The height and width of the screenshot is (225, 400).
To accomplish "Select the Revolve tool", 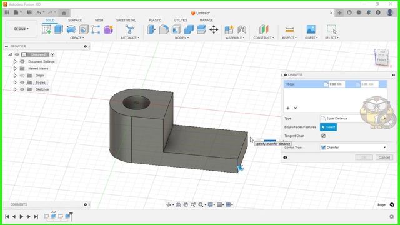I will click(x=71, y=29).
